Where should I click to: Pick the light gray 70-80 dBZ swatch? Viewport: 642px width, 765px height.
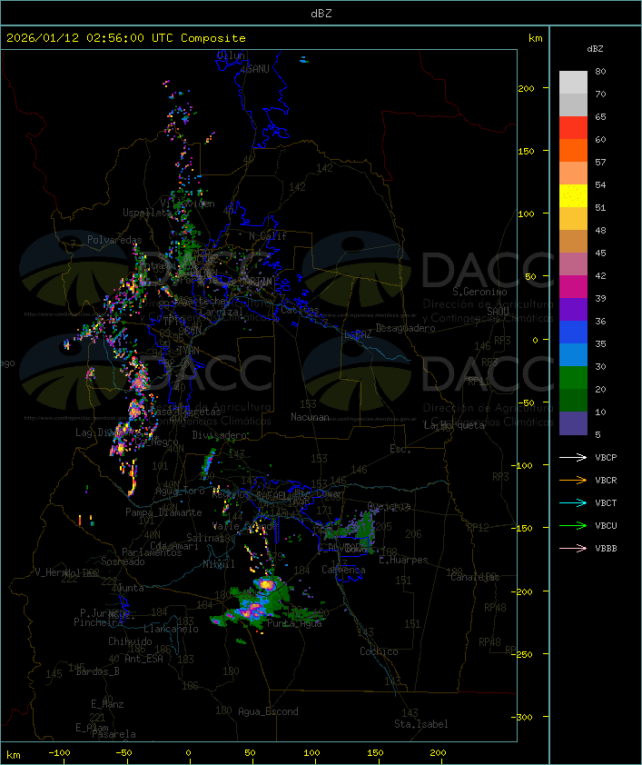(573, 82)
